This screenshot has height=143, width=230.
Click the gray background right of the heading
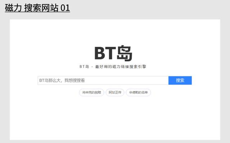click(x=151, y=8)
